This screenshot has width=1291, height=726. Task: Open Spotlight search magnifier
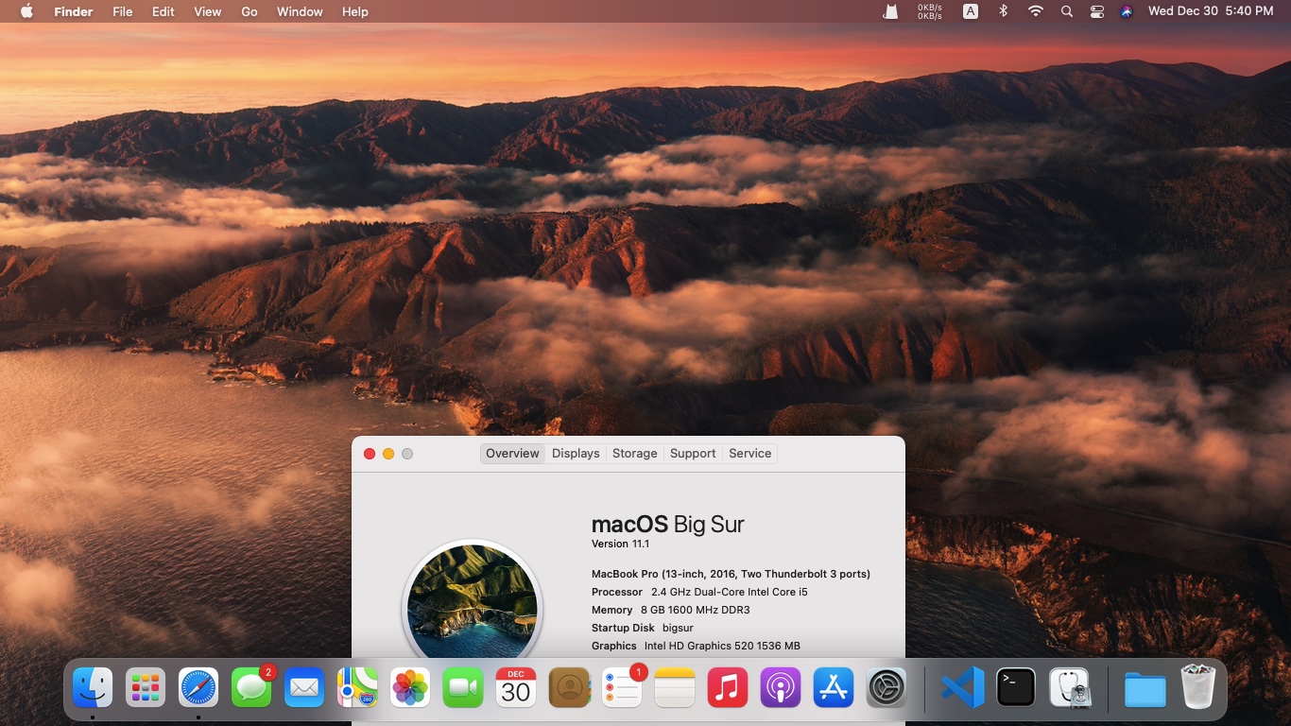1067,11
